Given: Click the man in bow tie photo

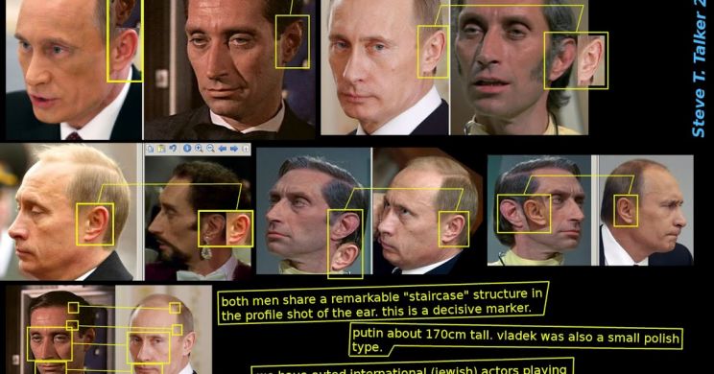Looking at the screenshot, I should click(229, 70).
